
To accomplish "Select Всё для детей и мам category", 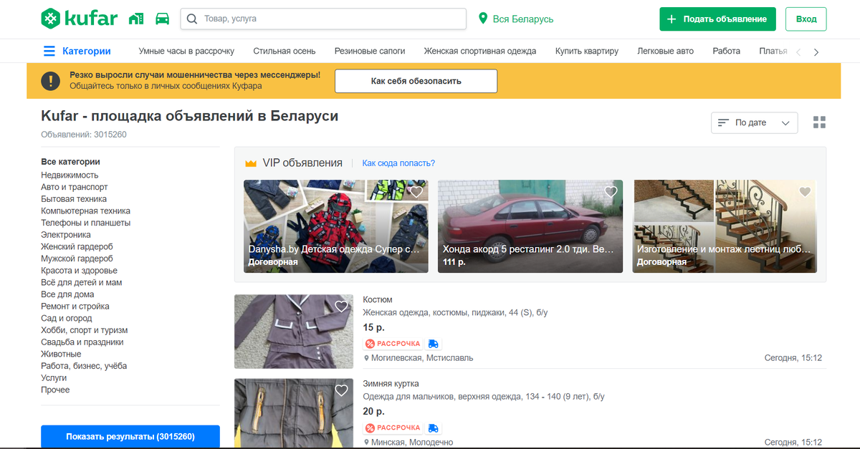I will point(81,282).
